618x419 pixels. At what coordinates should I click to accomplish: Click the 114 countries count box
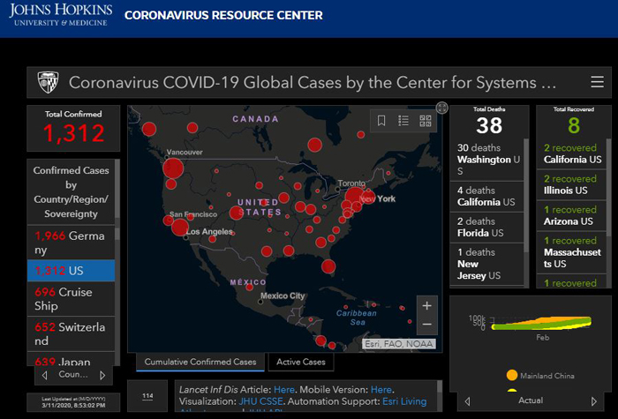click(x=147, y=396)
